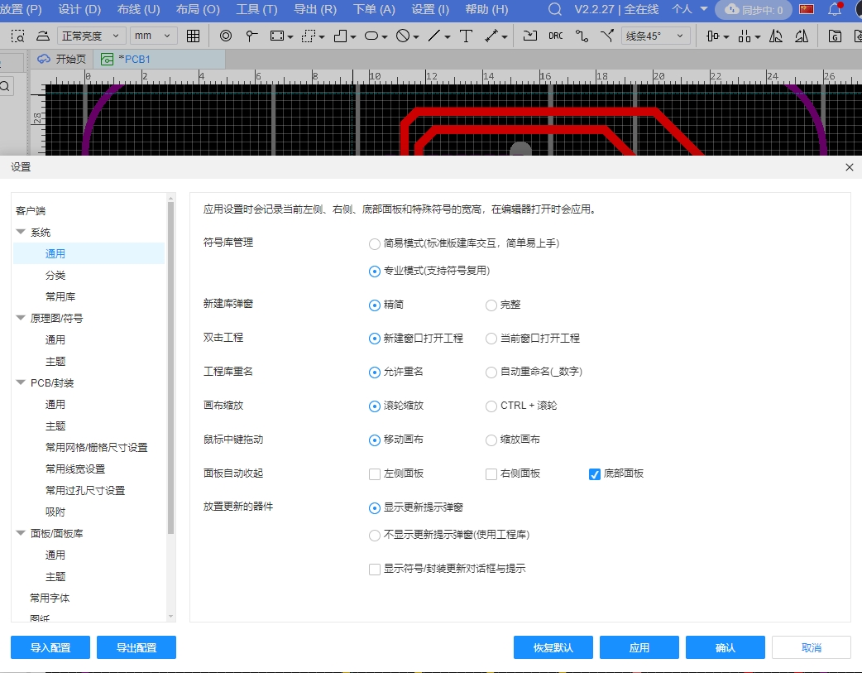Collapse the 面板/面板库 tree section
Viewport: 862px width, 673px height.
(21, 533)
